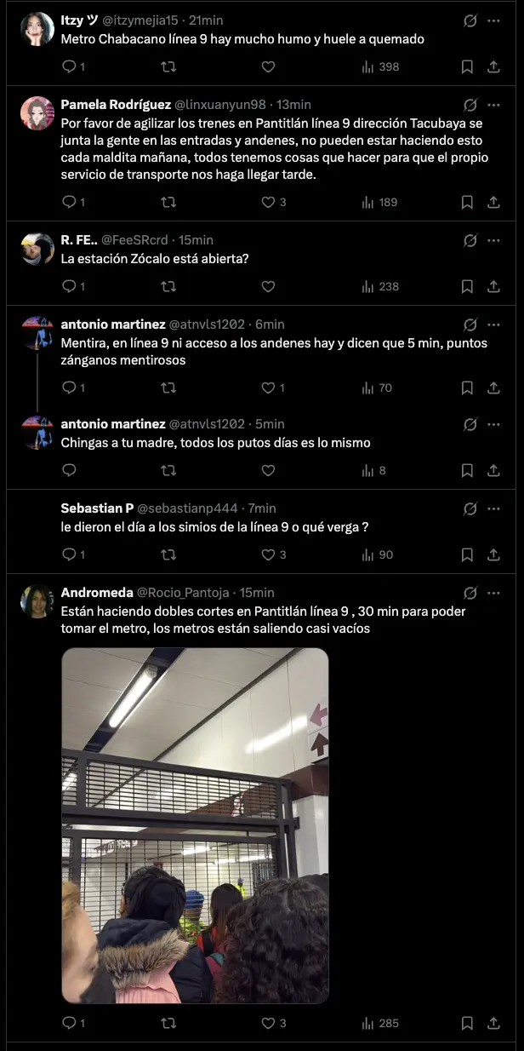The image size is (524, 1051).
Task: Open the attached photo of the closed station gate
Action: 193,824
